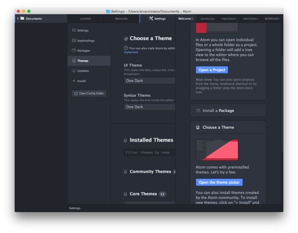
Task: Click the question mark help icon
Action: [126, 48]
